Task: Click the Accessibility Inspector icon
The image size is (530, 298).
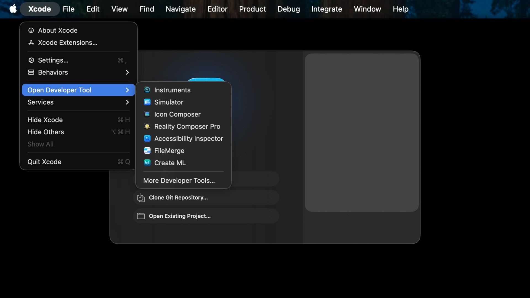Action: 147,139
